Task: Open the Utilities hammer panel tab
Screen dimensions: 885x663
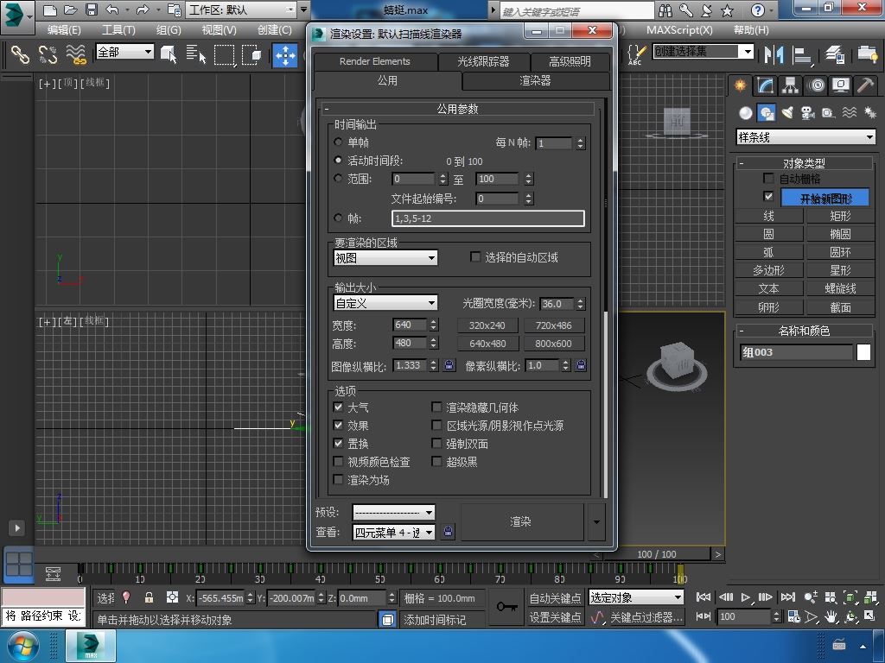Action: 866,85
